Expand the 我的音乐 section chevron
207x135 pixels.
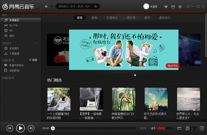click(36, 43)
